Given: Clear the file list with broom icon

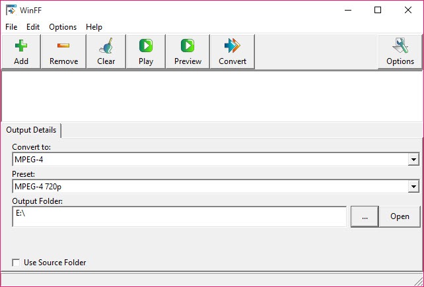Looking at the screenshot, I should pos(106,46).
